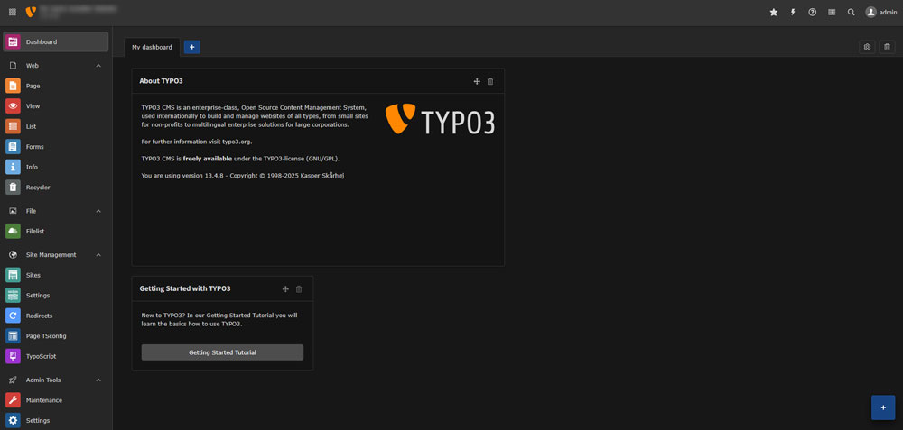Add a new dashboard tab
The image size is (903, 430).
pyautogui.click(x=191, y=47)
